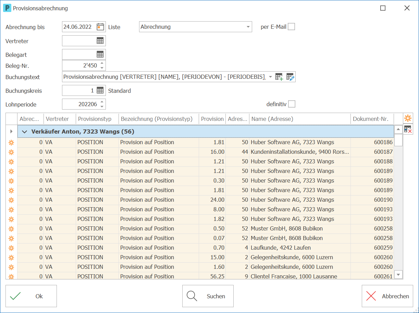Tick the definitiv checkbox
The image size is (419, 313).
292,104
